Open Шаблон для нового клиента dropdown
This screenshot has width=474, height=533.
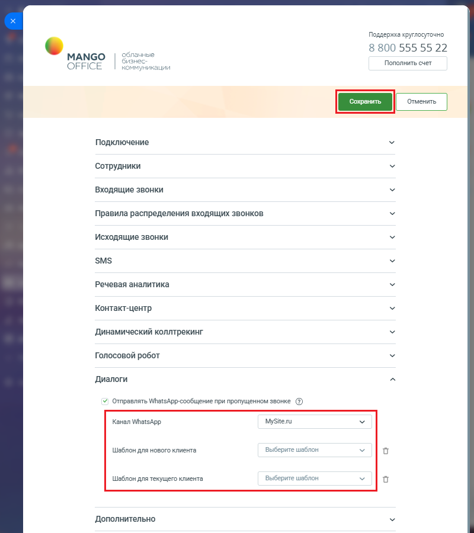click(315, 450)
